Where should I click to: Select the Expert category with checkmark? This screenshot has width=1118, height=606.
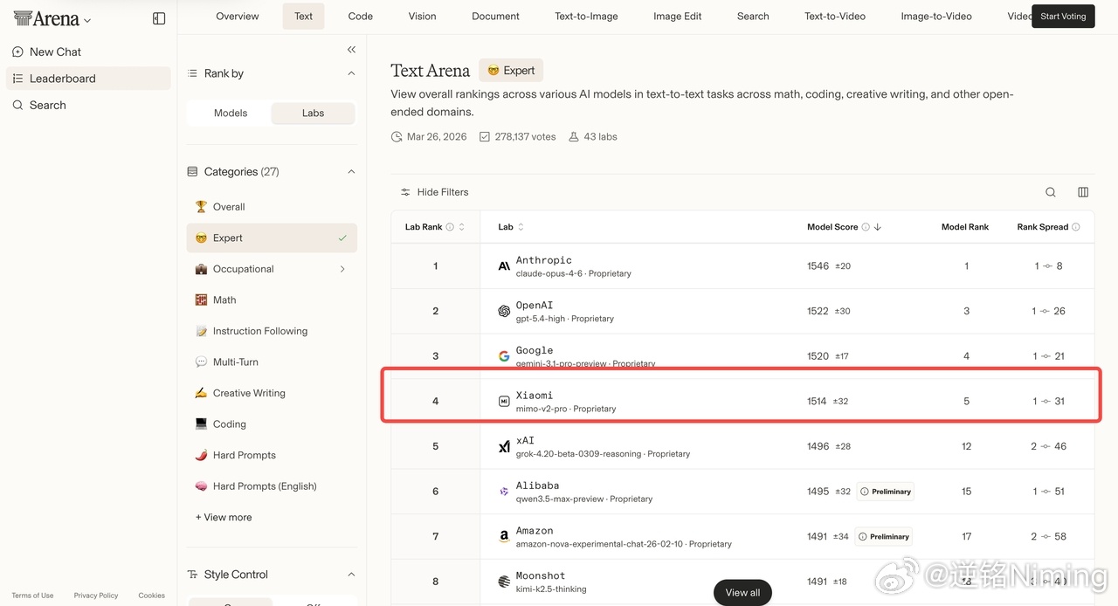click(272, 238)
